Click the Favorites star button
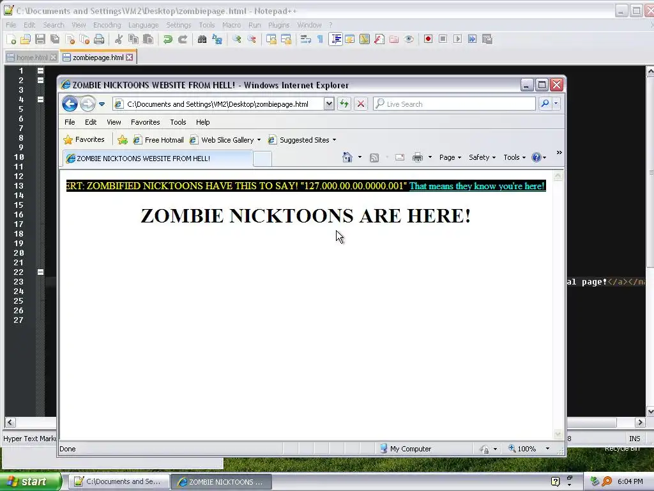The height and width of the screenshot is (491, 654). point(84,139)
